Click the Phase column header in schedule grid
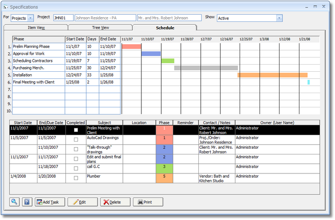335x220 pixels. pos(38,39)
